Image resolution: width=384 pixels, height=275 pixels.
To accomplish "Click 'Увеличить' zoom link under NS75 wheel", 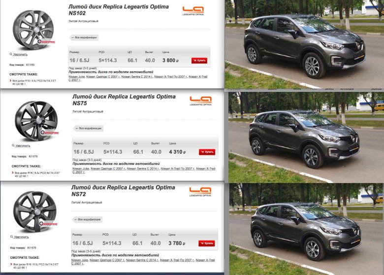I will pos(22,146).
